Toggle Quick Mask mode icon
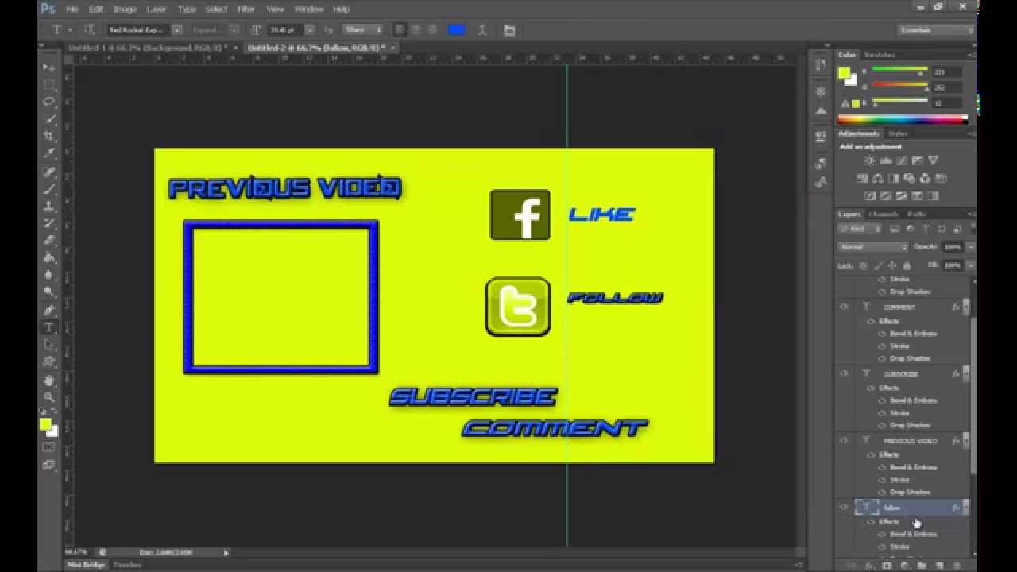This screenshot has height=572, width=1017. point(49,447)
